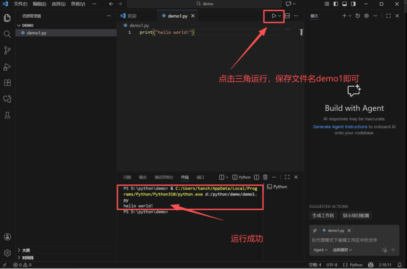Click the demo search box in title bar
Viewport: 407px width, 269px height.
[204, 4]
